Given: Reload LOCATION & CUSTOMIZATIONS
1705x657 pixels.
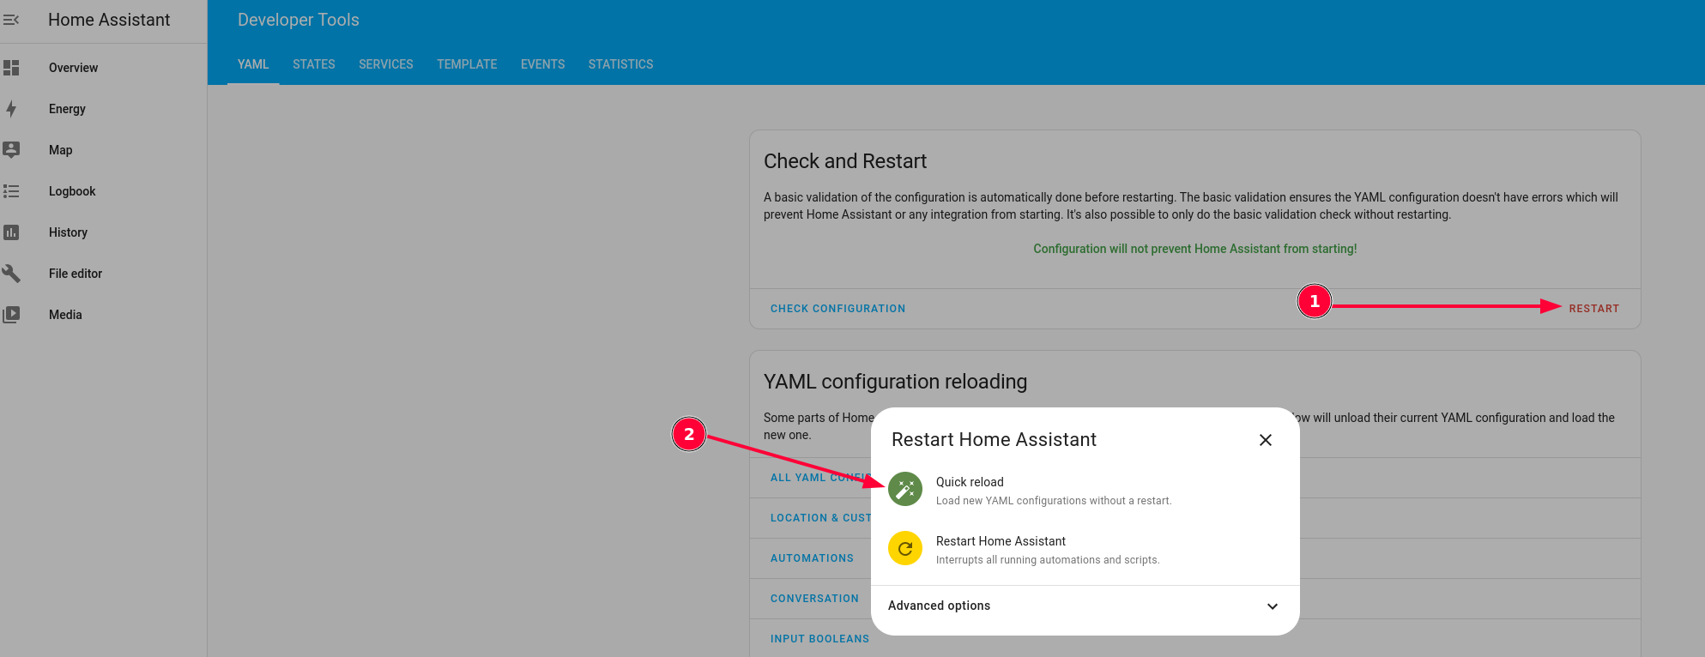Looking at the screenshot, I should (820, 518).
